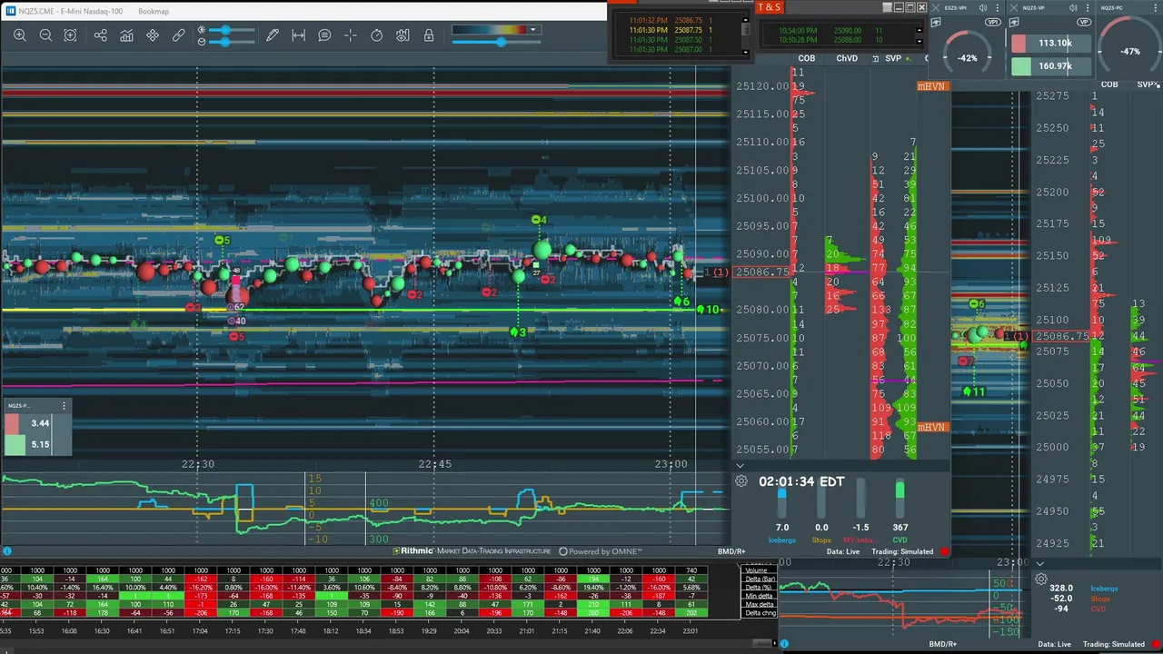This screenshot has height=654, width=1163.
Task: Click the lower mHVN marker label
Action: [x=932, y=427]
